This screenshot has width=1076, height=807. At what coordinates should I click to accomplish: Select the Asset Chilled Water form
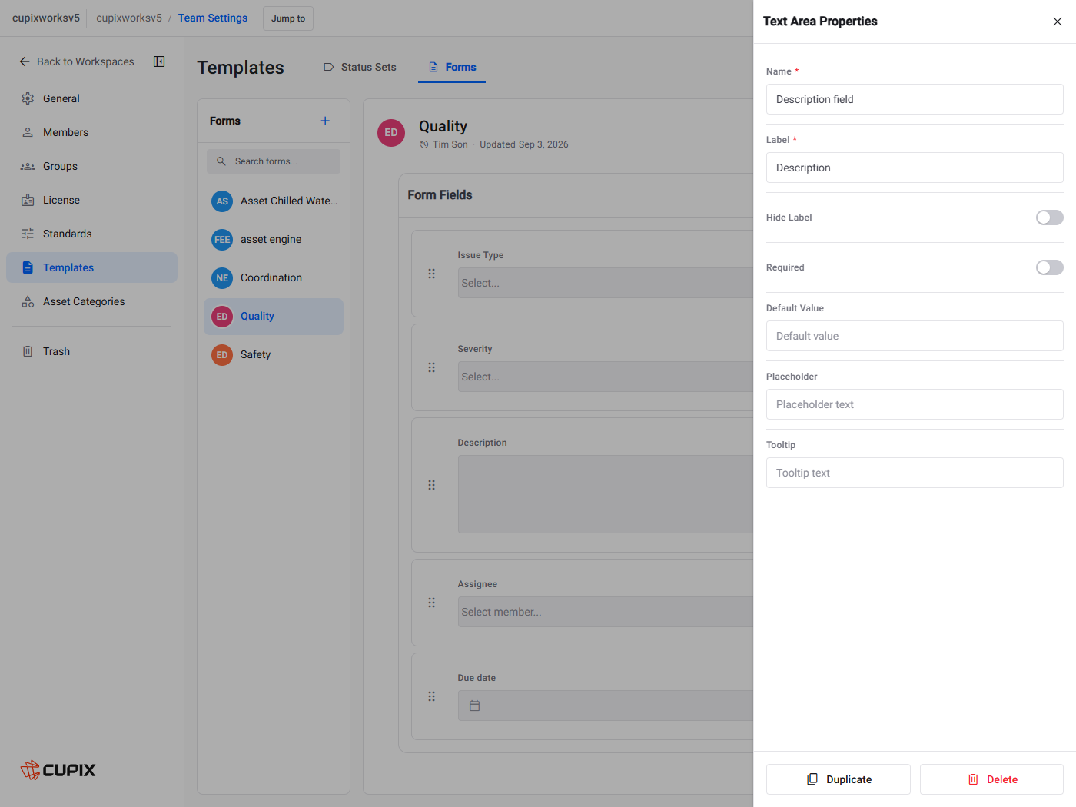274,201
